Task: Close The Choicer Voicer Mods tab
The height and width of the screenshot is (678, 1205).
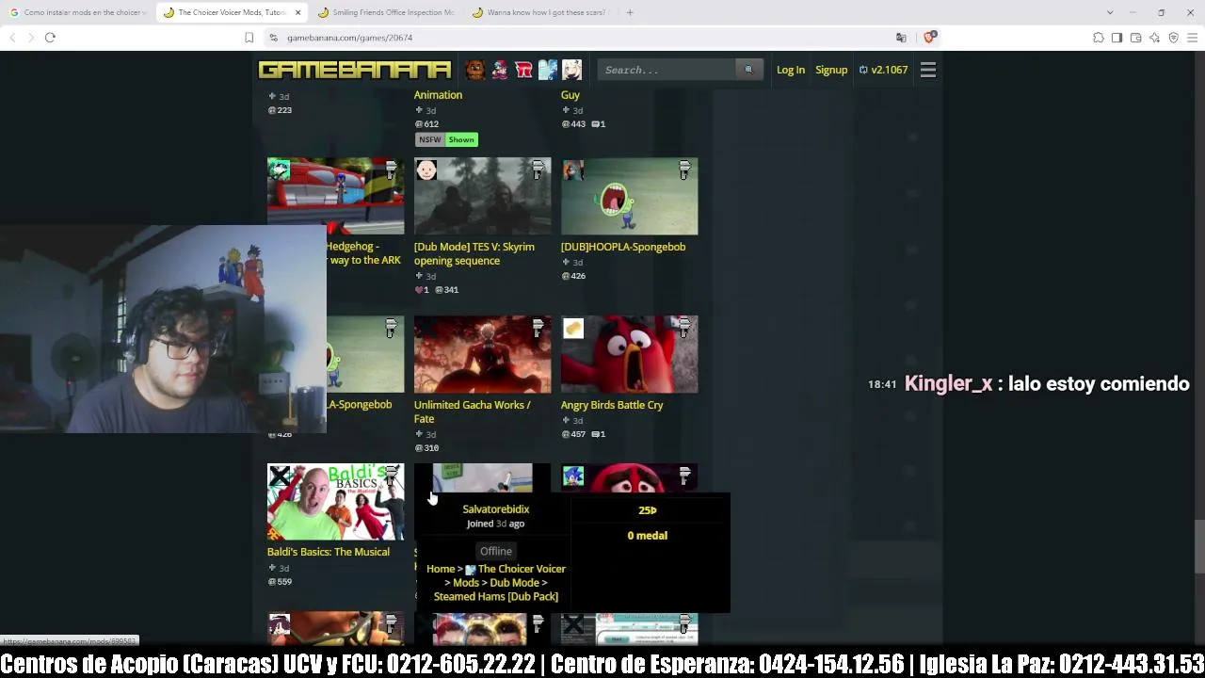Action: (x=297, y=12)
